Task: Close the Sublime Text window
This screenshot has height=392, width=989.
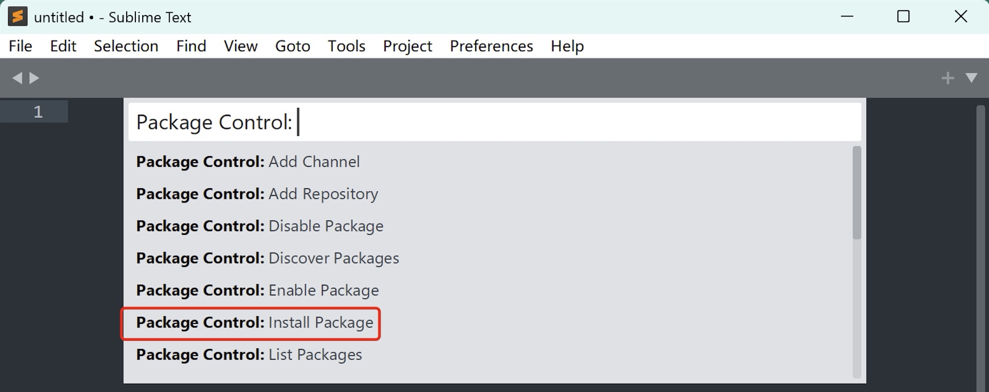Action: coord(961,17)
